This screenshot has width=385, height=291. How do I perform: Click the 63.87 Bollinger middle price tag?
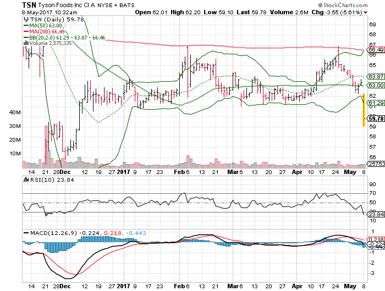click(x=376, y=76)
